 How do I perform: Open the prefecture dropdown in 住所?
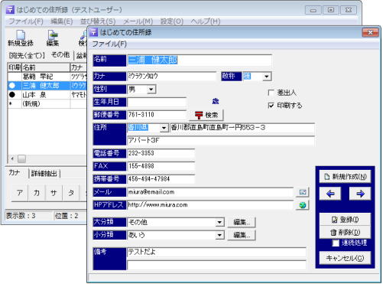point(164,128)
